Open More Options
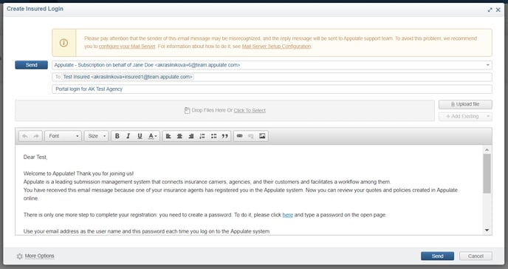508x269 pixels. coord(40,256)
